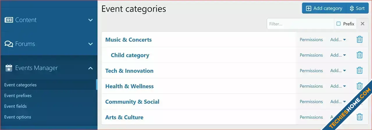Delete the Child category entry
Screen dimensions: 372x130
pyautogui.click(x=359, y=55)
